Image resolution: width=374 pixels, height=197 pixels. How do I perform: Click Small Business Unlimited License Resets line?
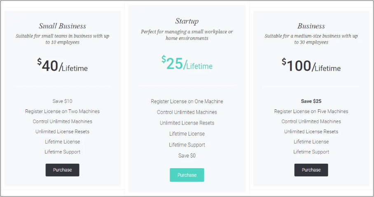tap(62, 132)
